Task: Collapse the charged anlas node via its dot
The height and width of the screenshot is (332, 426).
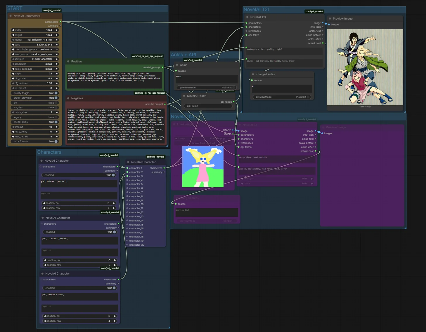Action: [x=253, y=74]
